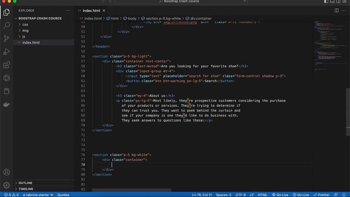Open the Docker whale icon view
350x197 pixels.
click(7, 105)
